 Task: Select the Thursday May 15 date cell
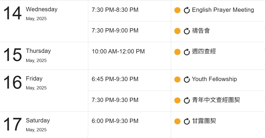click(44, 56)
